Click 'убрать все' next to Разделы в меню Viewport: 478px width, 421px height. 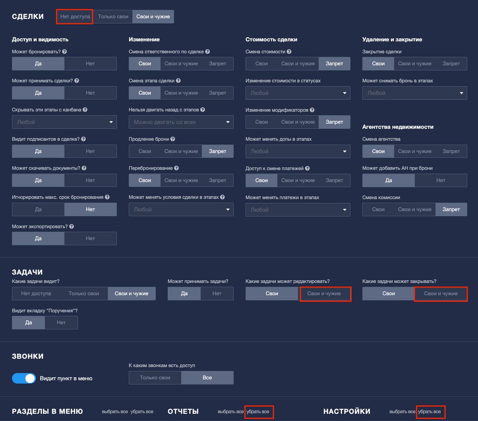[142, 412]
